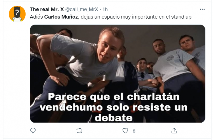Select the bold Carlos Muñoz text
The width and height of the screenshot is (213, 140).
pos(61,17)
